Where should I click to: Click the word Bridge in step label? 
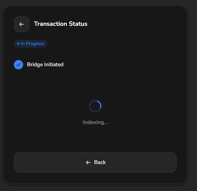35,65
